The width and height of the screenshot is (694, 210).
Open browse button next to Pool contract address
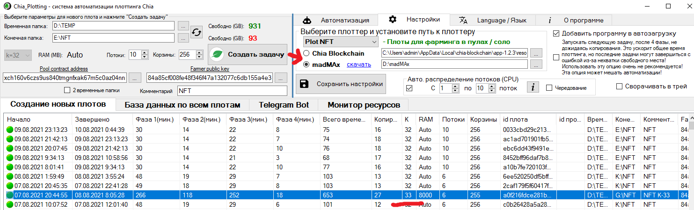(134, 77)
